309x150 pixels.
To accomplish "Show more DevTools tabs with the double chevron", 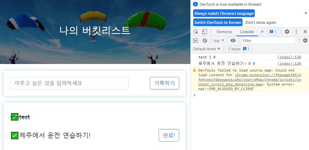I will point(262,32).
